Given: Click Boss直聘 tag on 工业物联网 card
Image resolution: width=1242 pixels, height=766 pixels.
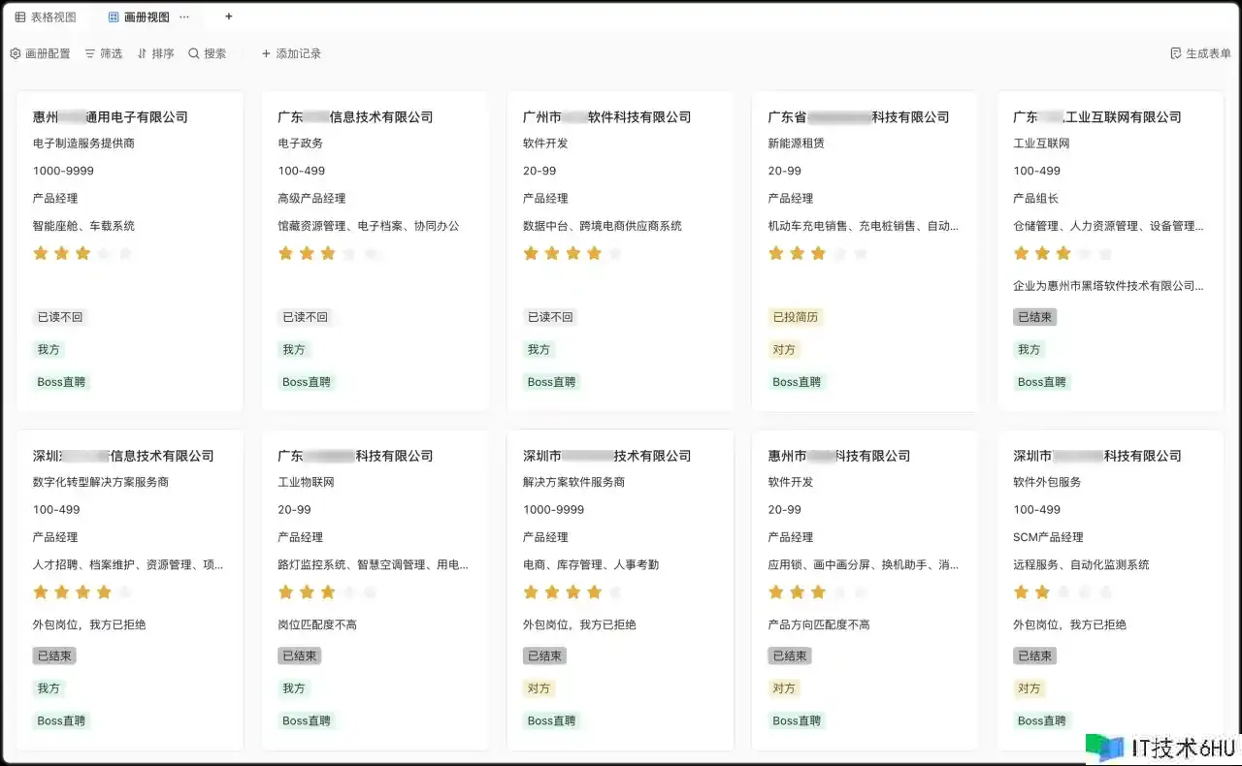Looking at the screenshot, I should click(307, 720).
